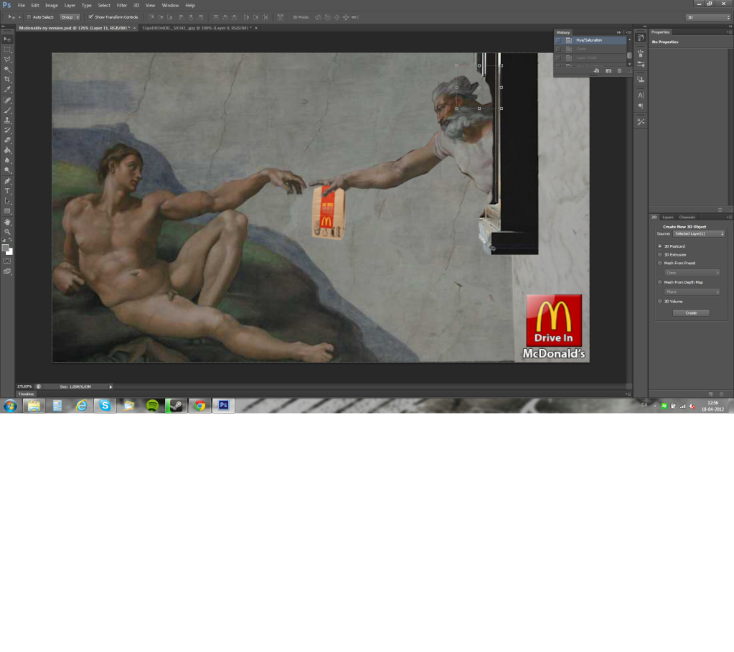Create new document from current history state
The width and height of the screenshot is (734, 652).
click(596, 70)
